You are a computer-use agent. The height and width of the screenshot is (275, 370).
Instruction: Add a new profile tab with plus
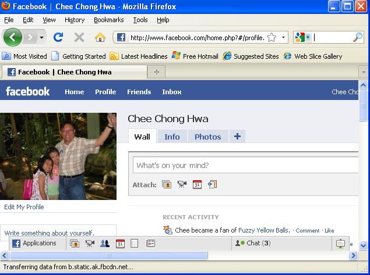pyautogui.click(x=237, y=136)
